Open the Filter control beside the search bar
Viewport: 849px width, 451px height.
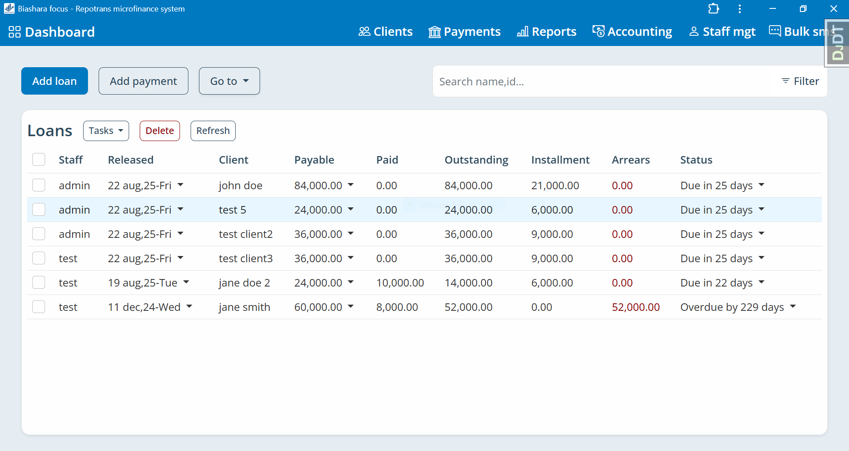pyautogui.click(x=800, y=81)
